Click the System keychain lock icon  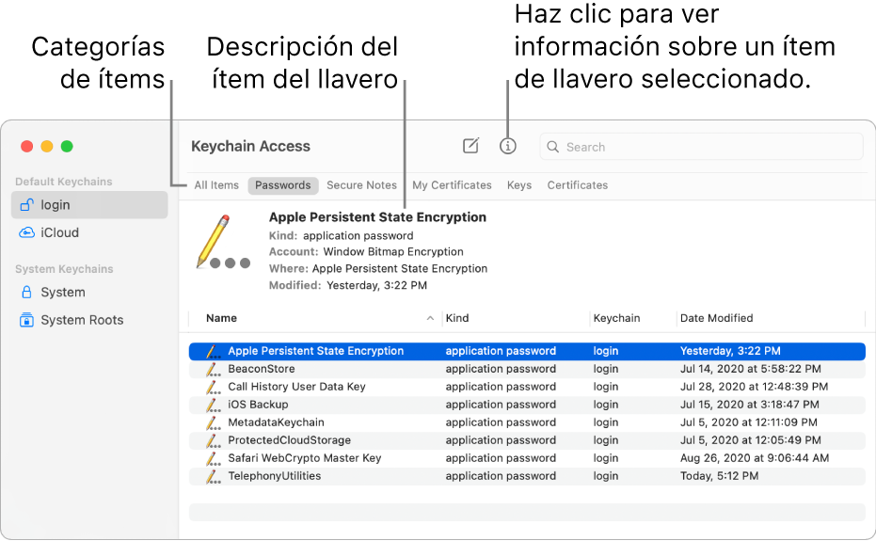[26, 292]
